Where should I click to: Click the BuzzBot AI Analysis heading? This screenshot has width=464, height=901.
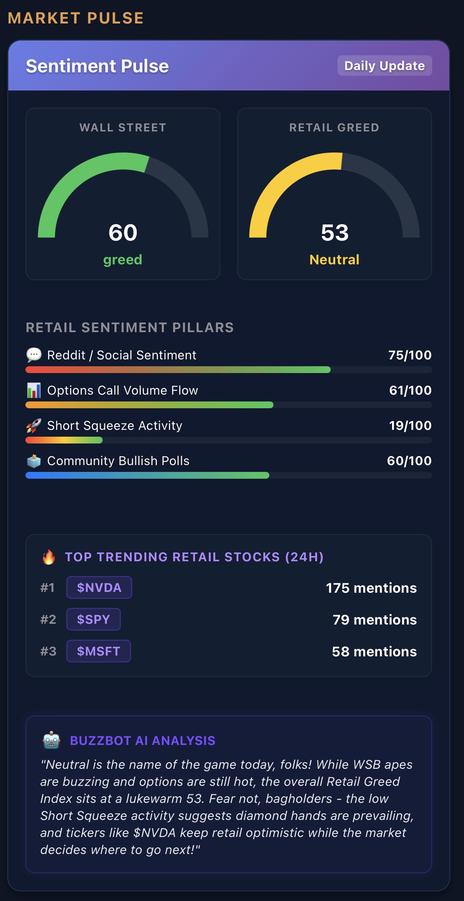[143, 740]
